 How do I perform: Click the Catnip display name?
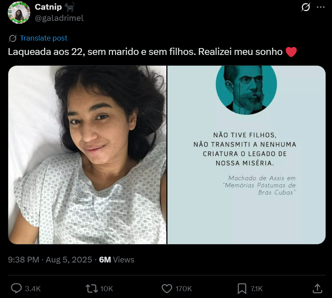48,7
